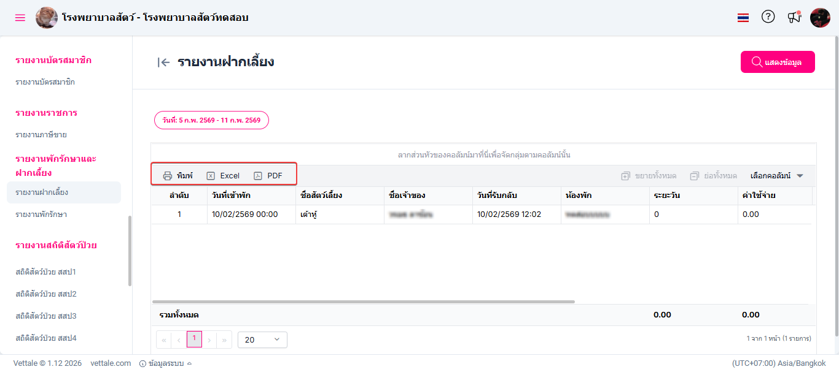The image size is (839, 372).
Task: Expand ข้อมูลระบบ system info in footer
Action: pyautogui.click(x=166, y=363)
